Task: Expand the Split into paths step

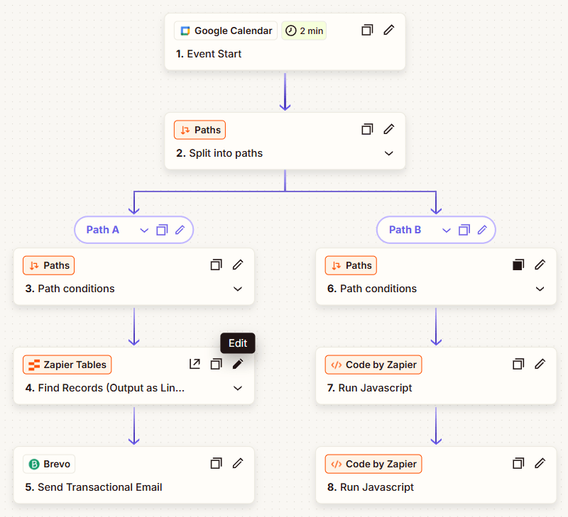Action: point(388,153)
